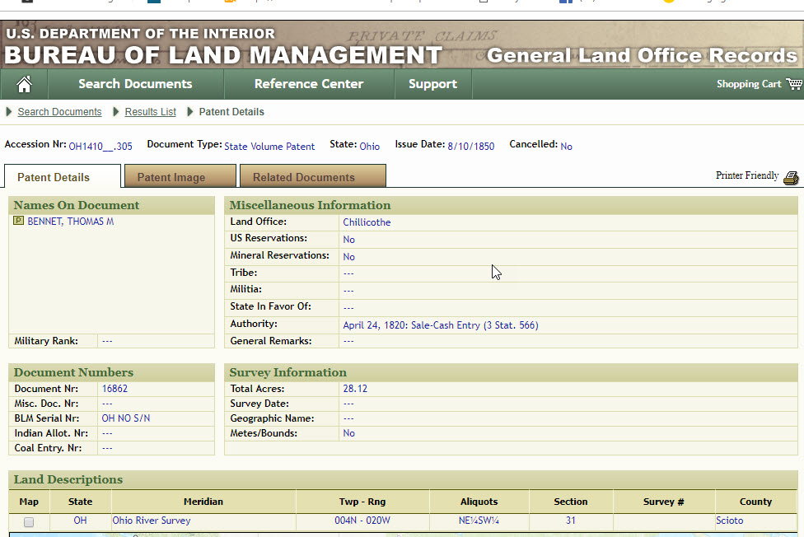
Task: Click the OH NO S/N serial value
Action: [125, 418]
